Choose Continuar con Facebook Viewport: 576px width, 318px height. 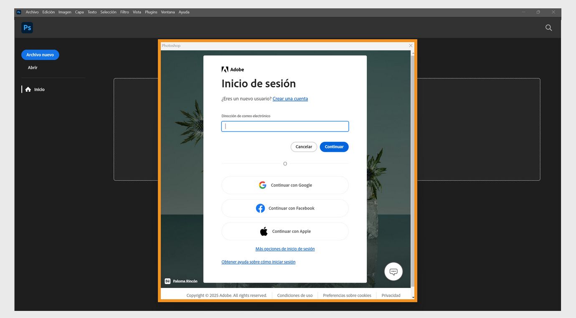[285, 208]
